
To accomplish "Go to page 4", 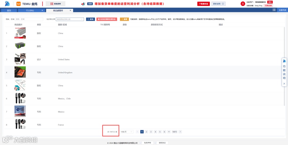I will coord(155,132).
